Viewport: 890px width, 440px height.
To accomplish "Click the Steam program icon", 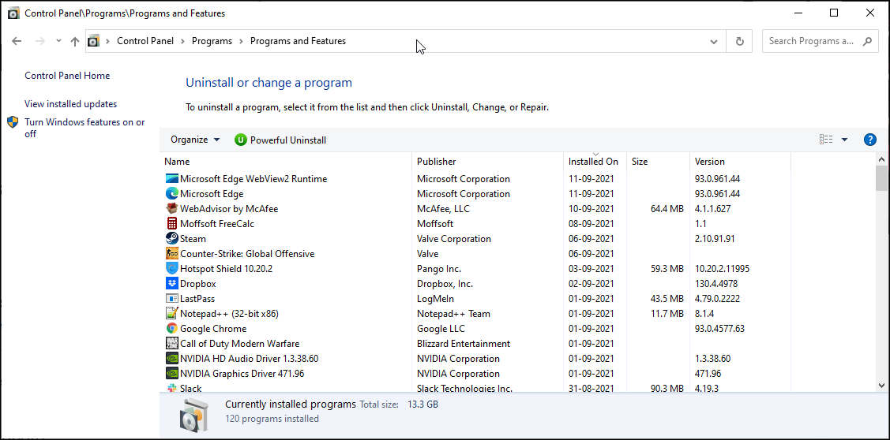I will (171, 239).
